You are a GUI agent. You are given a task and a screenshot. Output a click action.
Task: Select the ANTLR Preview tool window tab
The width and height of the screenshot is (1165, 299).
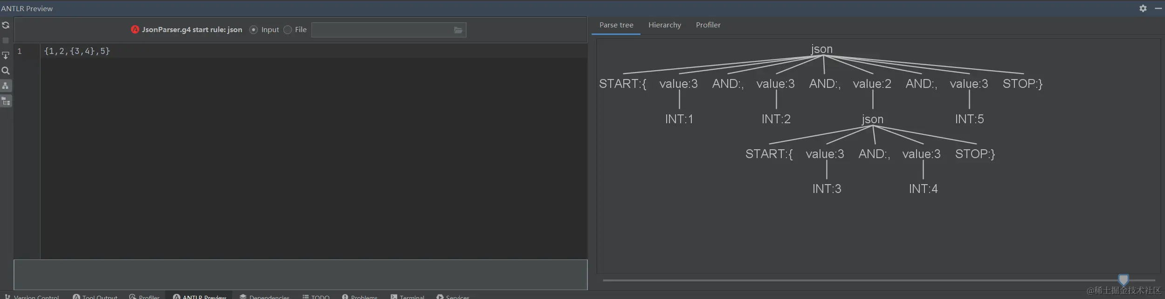[x=200, y=296]
